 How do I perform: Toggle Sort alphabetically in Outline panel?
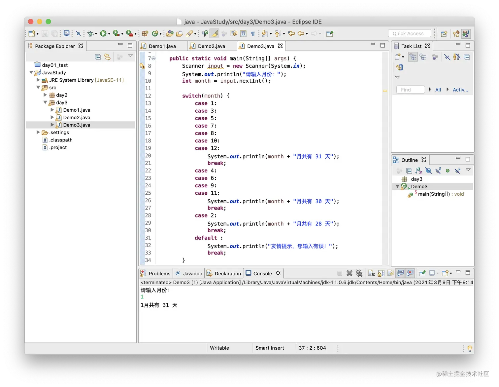(419, 171)
